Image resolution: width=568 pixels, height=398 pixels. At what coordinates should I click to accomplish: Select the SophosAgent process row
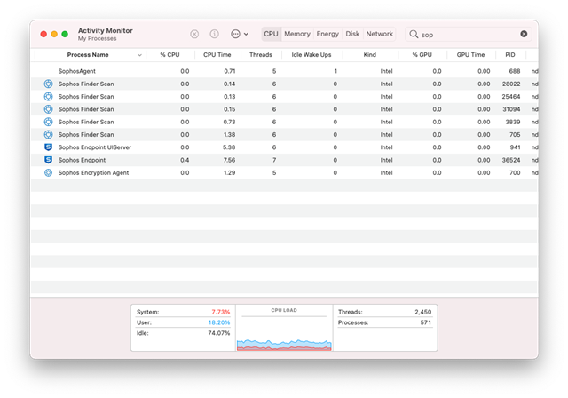[x=284, y=71]
